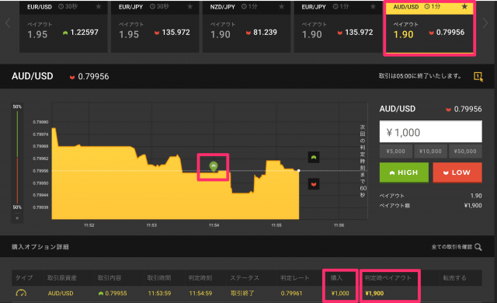The image size is (497, 303).
Task: Favorite the EUR/USD 30-second asset with star
Action: pos(99,7)
